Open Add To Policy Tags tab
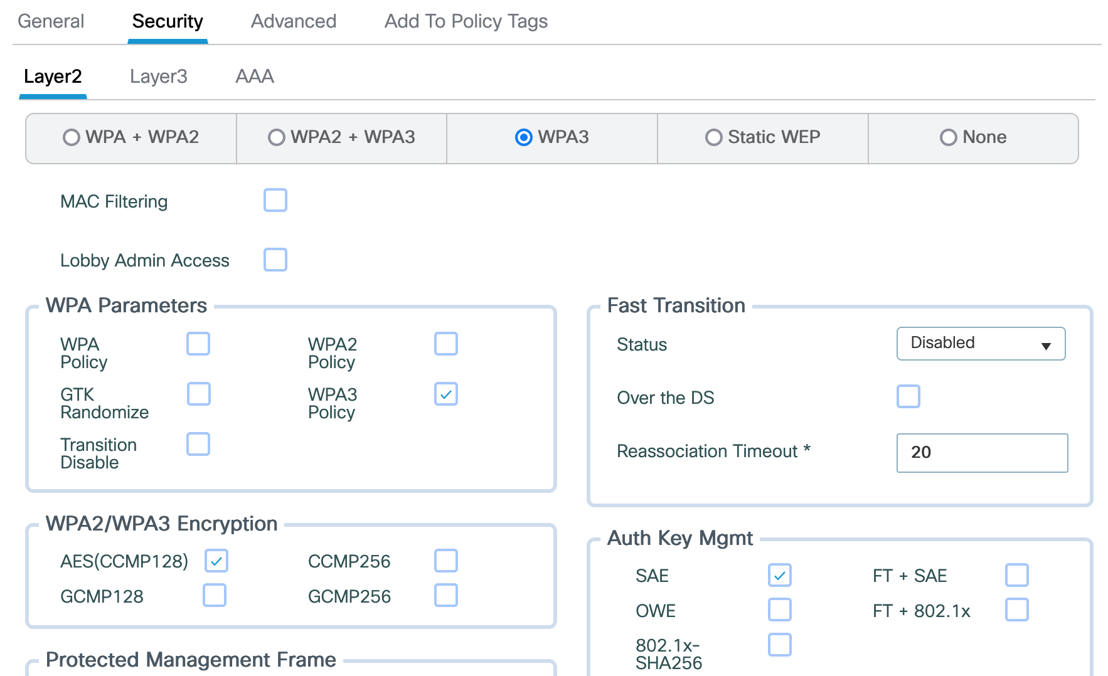The height and width of the screenshot is (676, 1108). (466, 21)
